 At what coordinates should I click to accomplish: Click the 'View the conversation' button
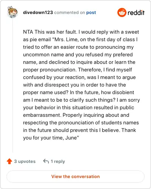(75, 177)
